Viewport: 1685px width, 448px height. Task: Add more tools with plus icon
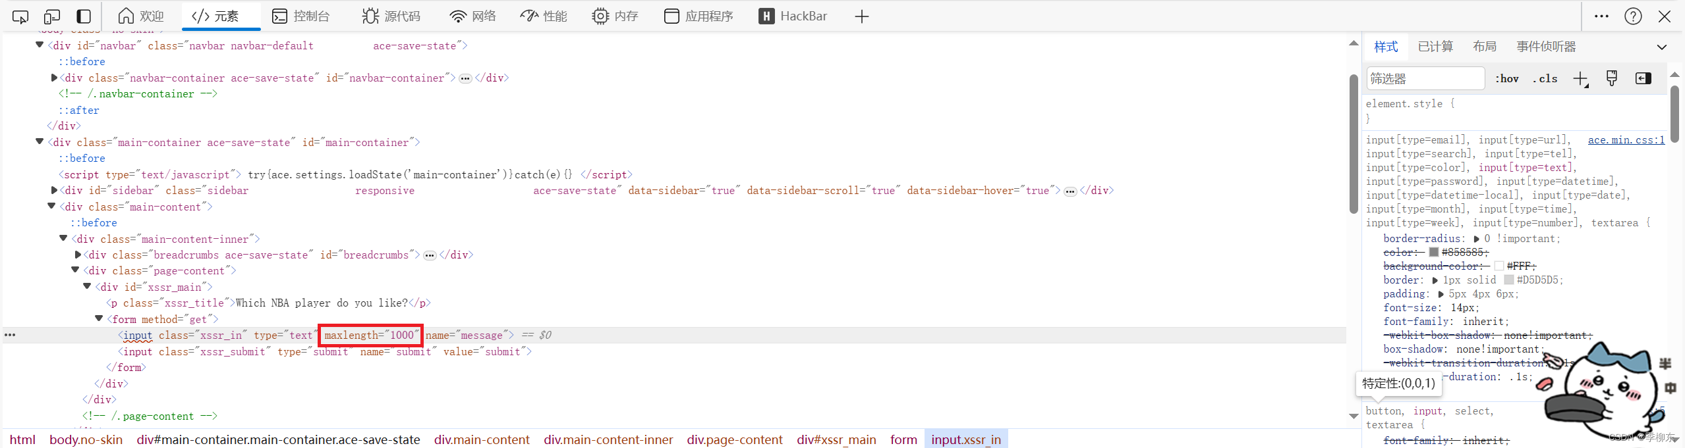861,16
